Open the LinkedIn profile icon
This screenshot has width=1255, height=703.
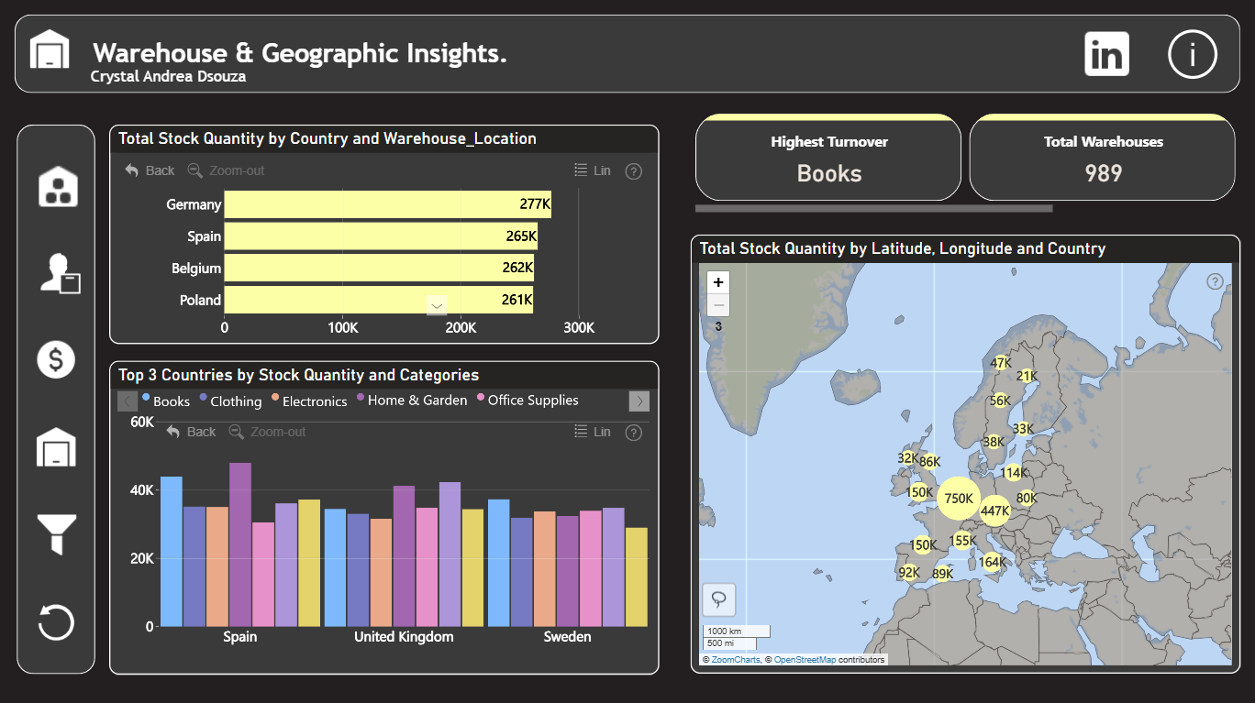coord(1106,54)
